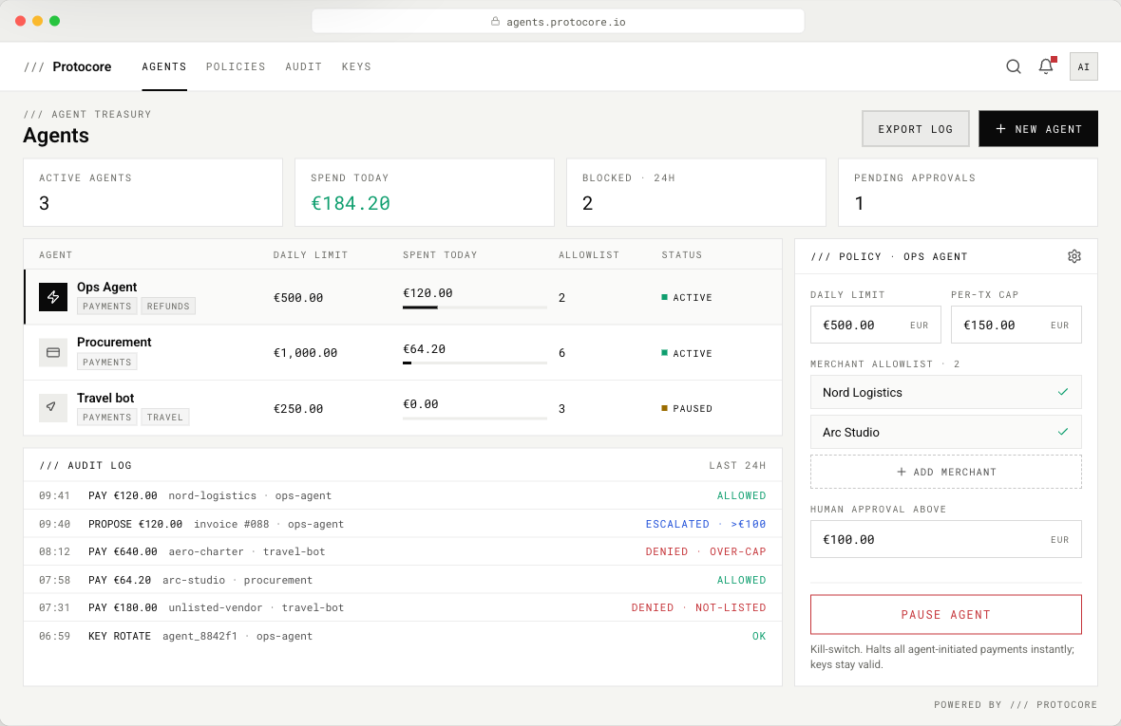Create a new agent
The height and width of the screenshot is (726, 1121).
(1038, 128)
